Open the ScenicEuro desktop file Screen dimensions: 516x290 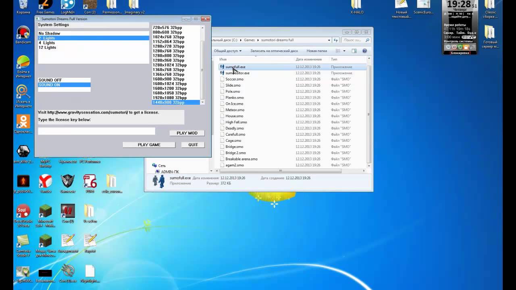pos(423,7)
